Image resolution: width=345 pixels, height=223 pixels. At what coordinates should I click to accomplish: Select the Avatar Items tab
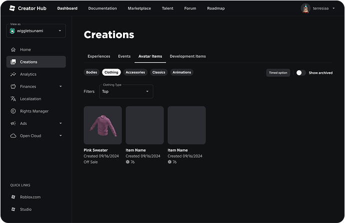(x=150, y=56)
